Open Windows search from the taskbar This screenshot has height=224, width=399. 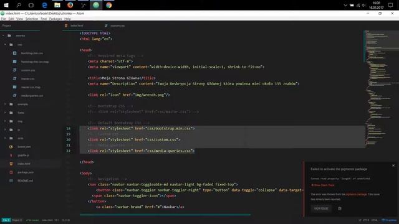19,5
